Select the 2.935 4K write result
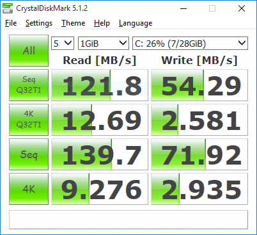This screenshot has height=235, width=257. point(199,189)
